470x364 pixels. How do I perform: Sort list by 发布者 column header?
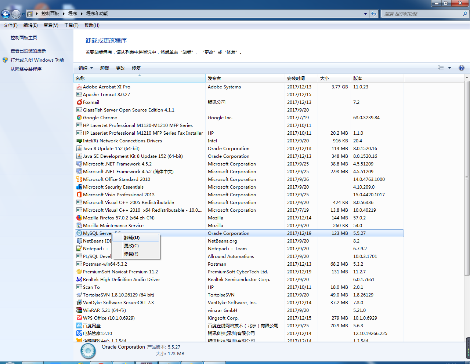point(245,78)
